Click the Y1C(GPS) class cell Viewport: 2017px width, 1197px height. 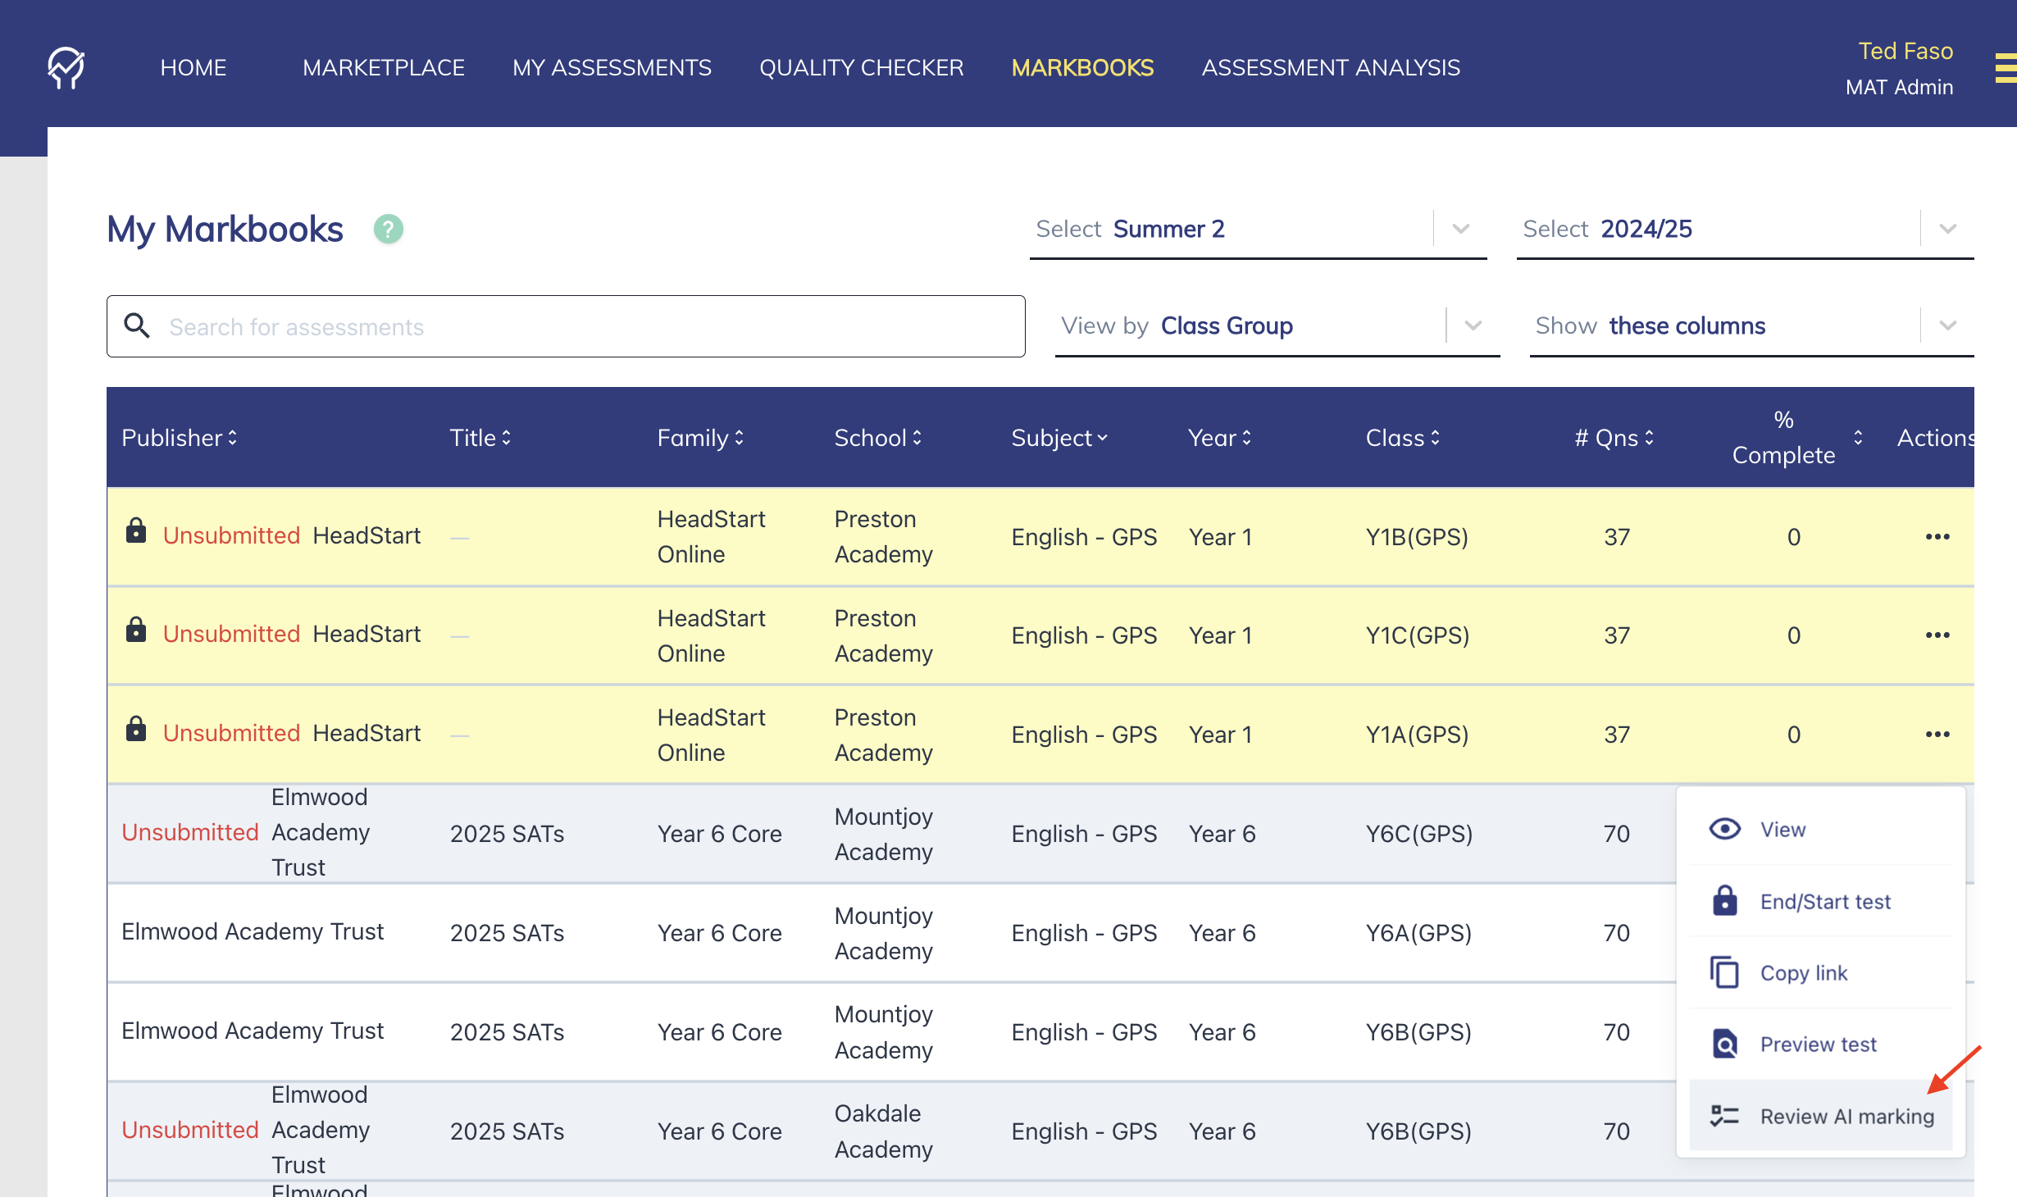tap(1418, 635)
